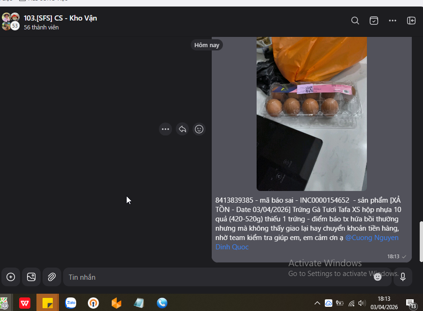Screen dimensions: 423x311
Task: Send a photo using the image icon
Action: pos(31,277)
